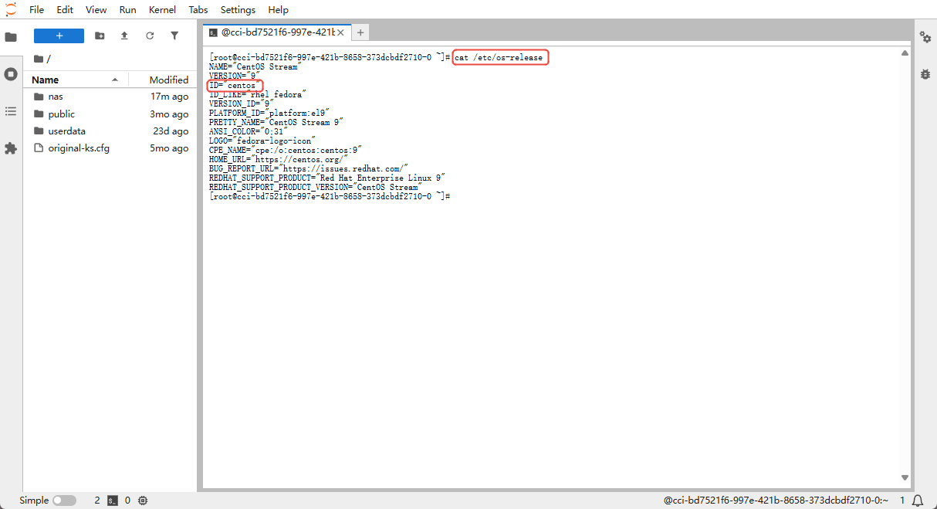937x509 pixels.
Task: Open the Settings menu
Action: pyautogui.click(x=238, y=9)
